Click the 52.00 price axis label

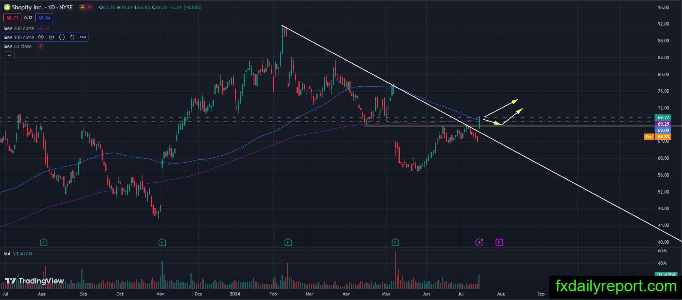click(663, 192)
